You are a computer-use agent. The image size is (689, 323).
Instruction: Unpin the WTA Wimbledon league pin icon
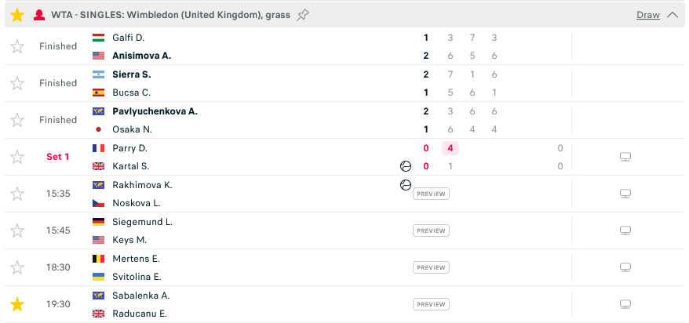[302, 16]
